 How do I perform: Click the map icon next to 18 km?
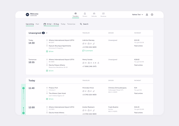tap(47, 51)
